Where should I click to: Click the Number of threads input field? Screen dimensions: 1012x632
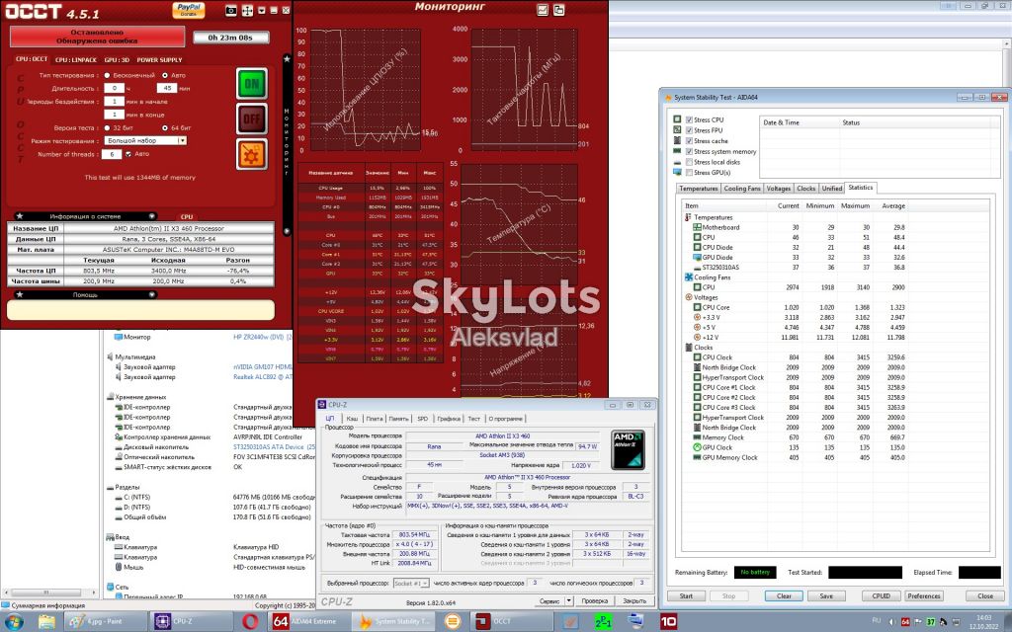(x=112, y=154)
